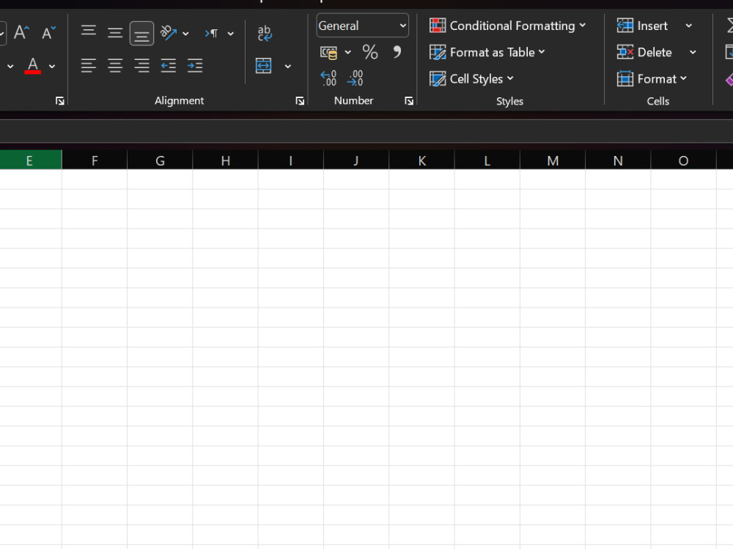This screenshot has width=733, height=549.
Task: Select column I header
Action: point(291,160)
